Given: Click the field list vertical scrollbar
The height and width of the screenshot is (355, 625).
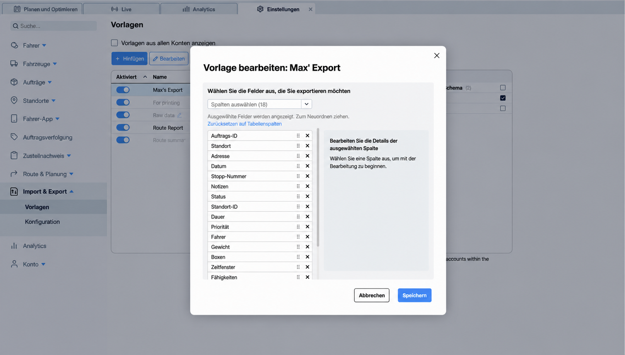Looking at the screenshot, I should coord(318,187).
